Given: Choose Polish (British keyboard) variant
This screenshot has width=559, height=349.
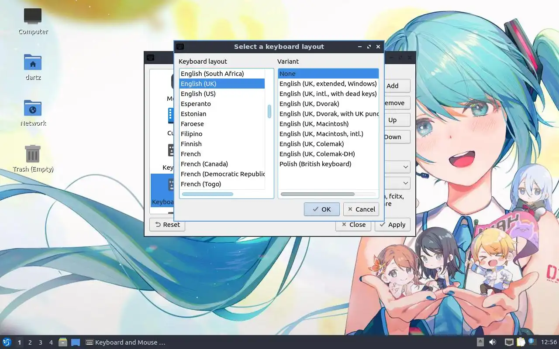Looking at the screenshot, I should (x=328, y=164).
